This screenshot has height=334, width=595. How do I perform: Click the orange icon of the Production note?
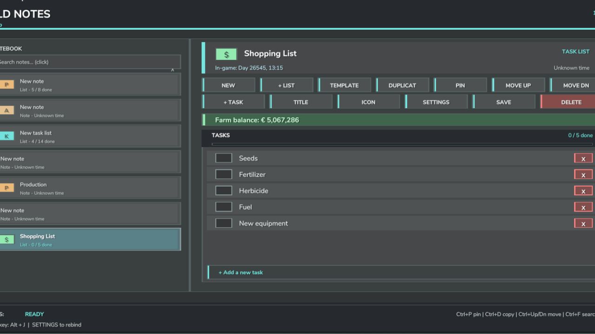(7, 188)
